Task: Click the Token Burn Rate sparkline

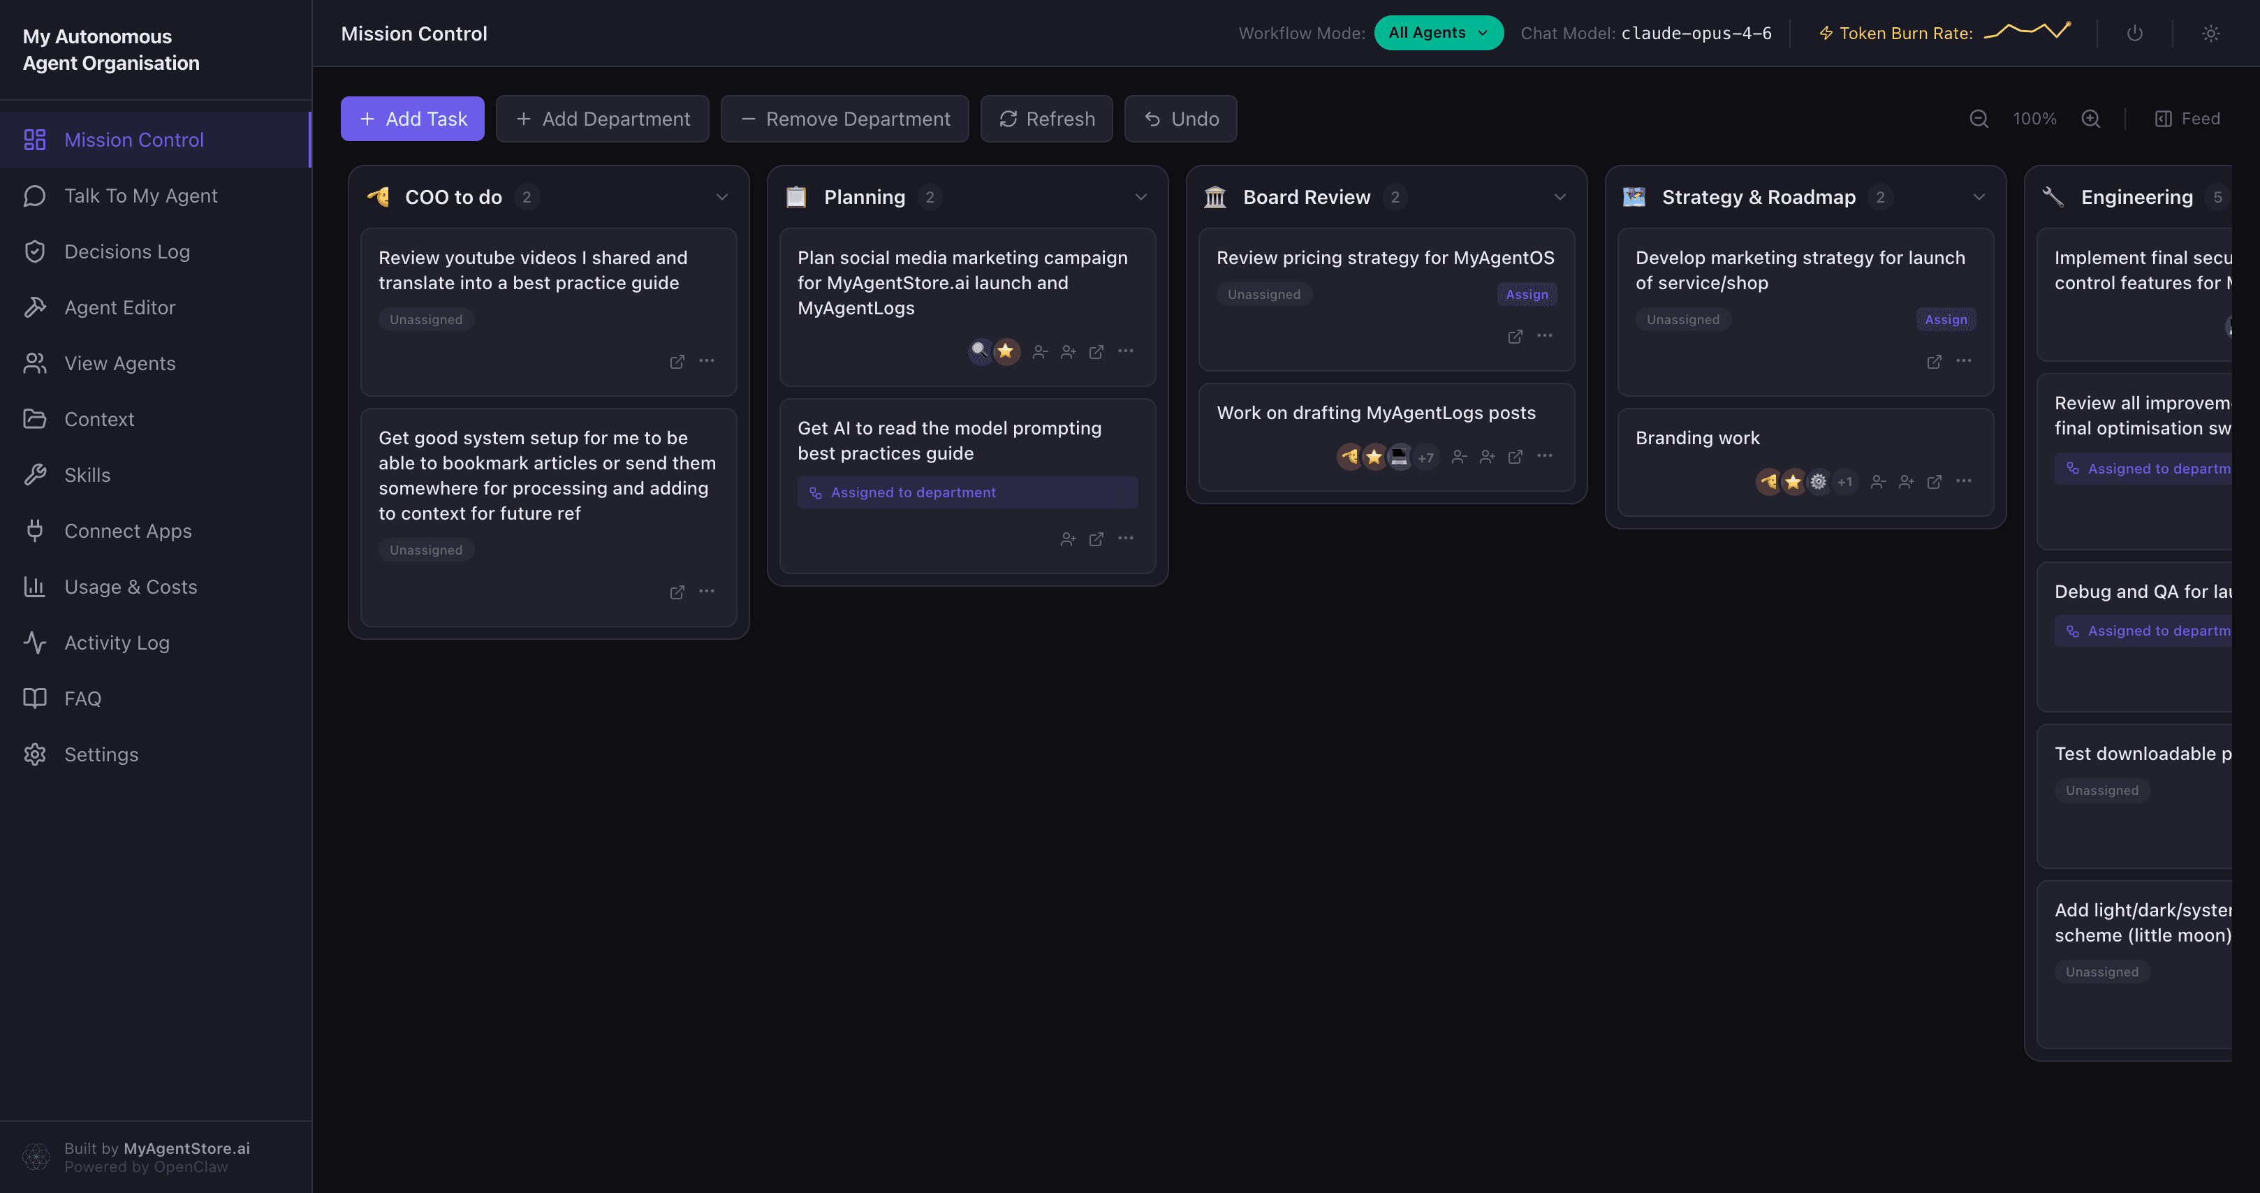Action: (2027, 31)
